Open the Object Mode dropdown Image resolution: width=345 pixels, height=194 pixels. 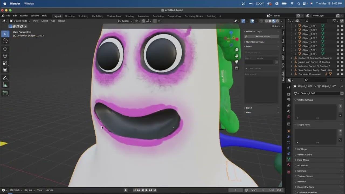[20, 21]
